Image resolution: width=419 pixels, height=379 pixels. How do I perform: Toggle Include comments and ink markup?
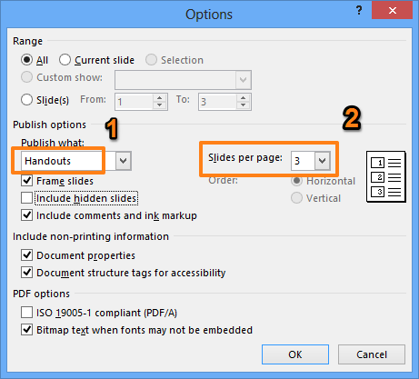(x=27, y=215)
